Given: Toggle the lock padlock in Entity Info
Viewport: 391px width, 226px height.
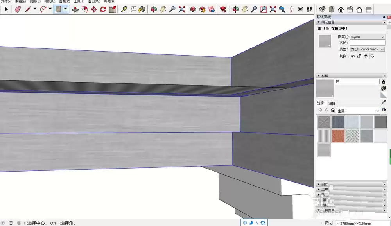Looking at the screenshot, I should [x=359, y=56].
